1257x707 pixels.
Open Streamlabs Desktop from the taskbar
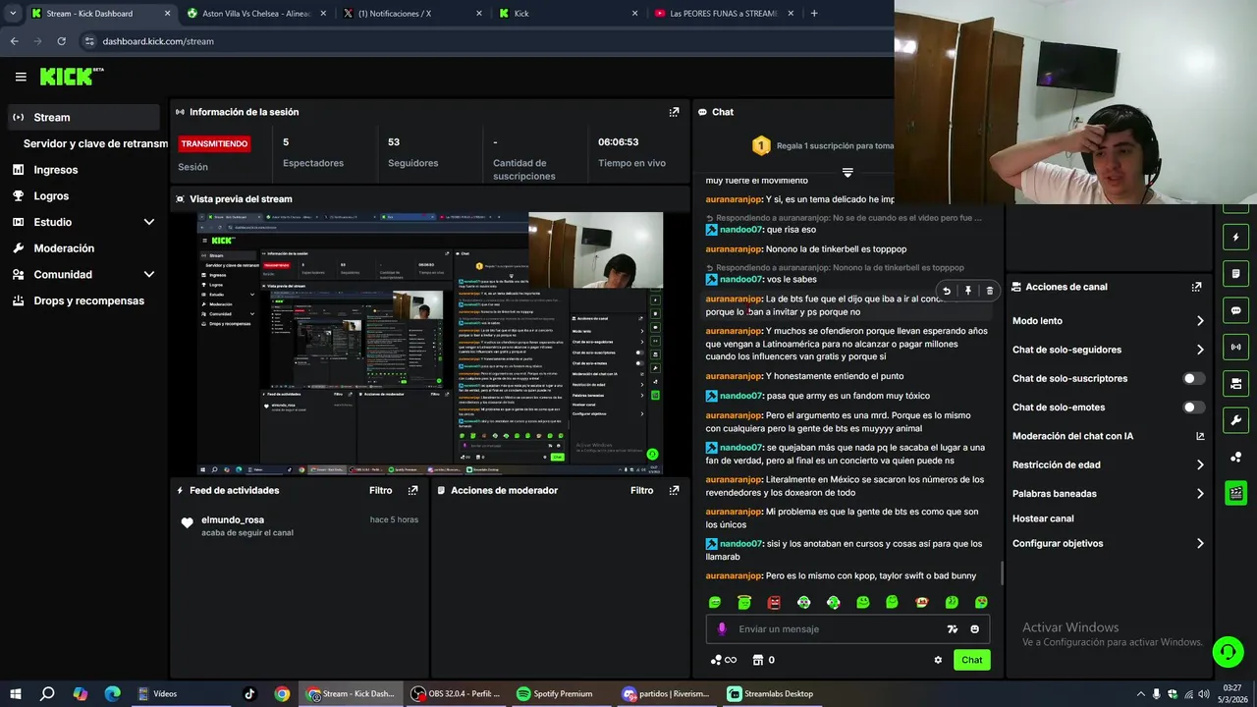click(x=771, y=693)
